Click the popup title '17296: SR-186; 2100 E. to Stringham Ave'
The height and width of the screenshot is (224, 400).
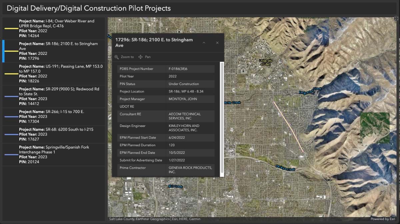point(154,43)
